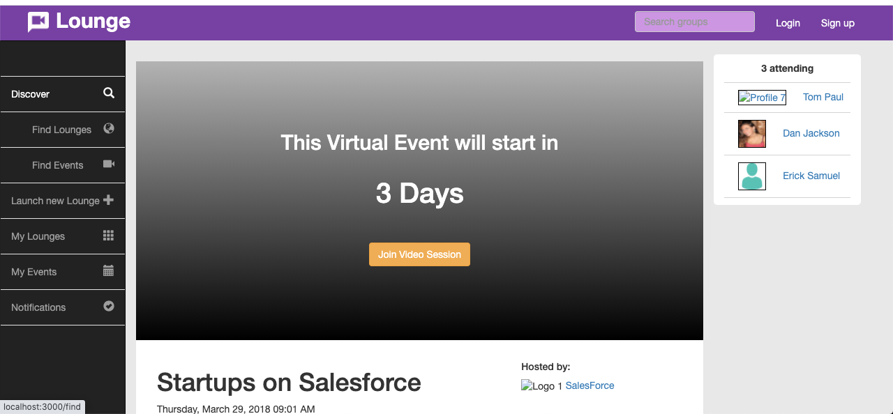893x414 pixels.
Task: Open the Find Lounges menu item
Action: (63, 130)
